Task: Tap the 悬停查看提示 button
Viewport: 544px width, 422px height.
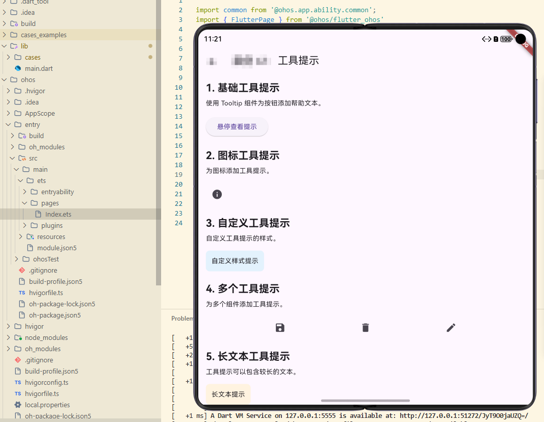Action: coord(237,126)
